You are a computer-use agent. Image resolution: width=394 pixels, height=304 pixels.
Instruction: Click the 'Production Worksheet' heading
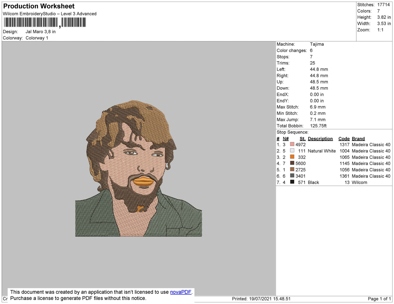pyautogui.click(x=39, y=6)
